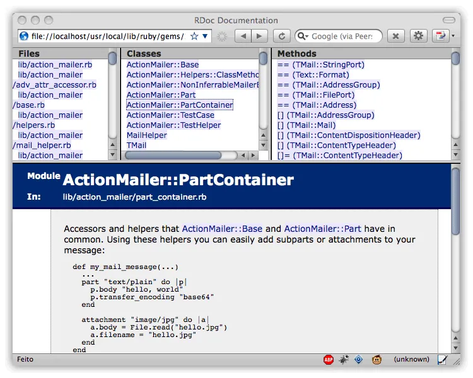The height and width of the screenshot is (378, 473).
Task: Expand the bookmark toolbar button's dropdown arrow
Action: click(x=453, y=37)
